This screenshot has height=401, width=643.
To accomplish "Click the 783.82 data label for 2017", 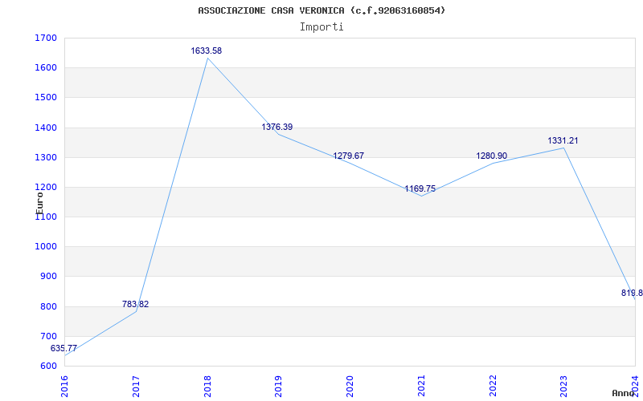I will point(135,305).
